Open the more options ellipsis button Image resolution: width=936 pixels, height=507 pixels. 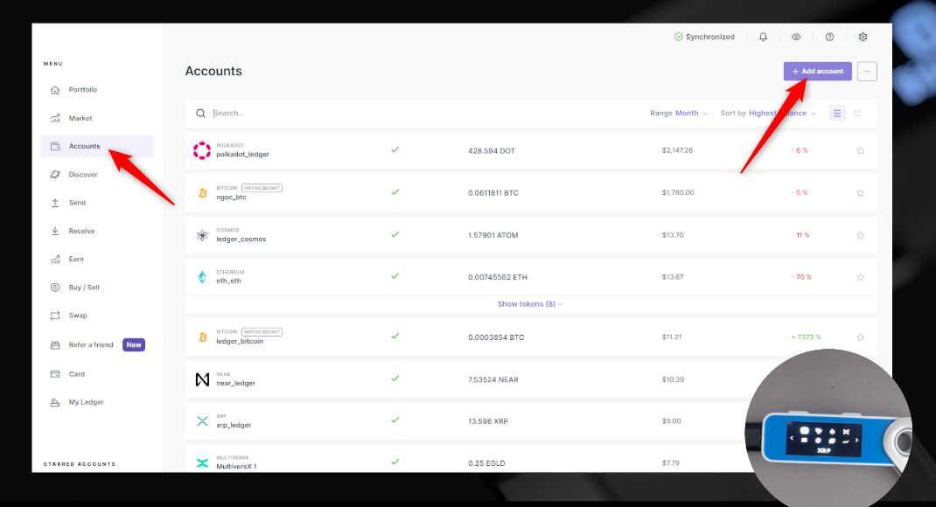pyautogui.click(x=867, y=71)
